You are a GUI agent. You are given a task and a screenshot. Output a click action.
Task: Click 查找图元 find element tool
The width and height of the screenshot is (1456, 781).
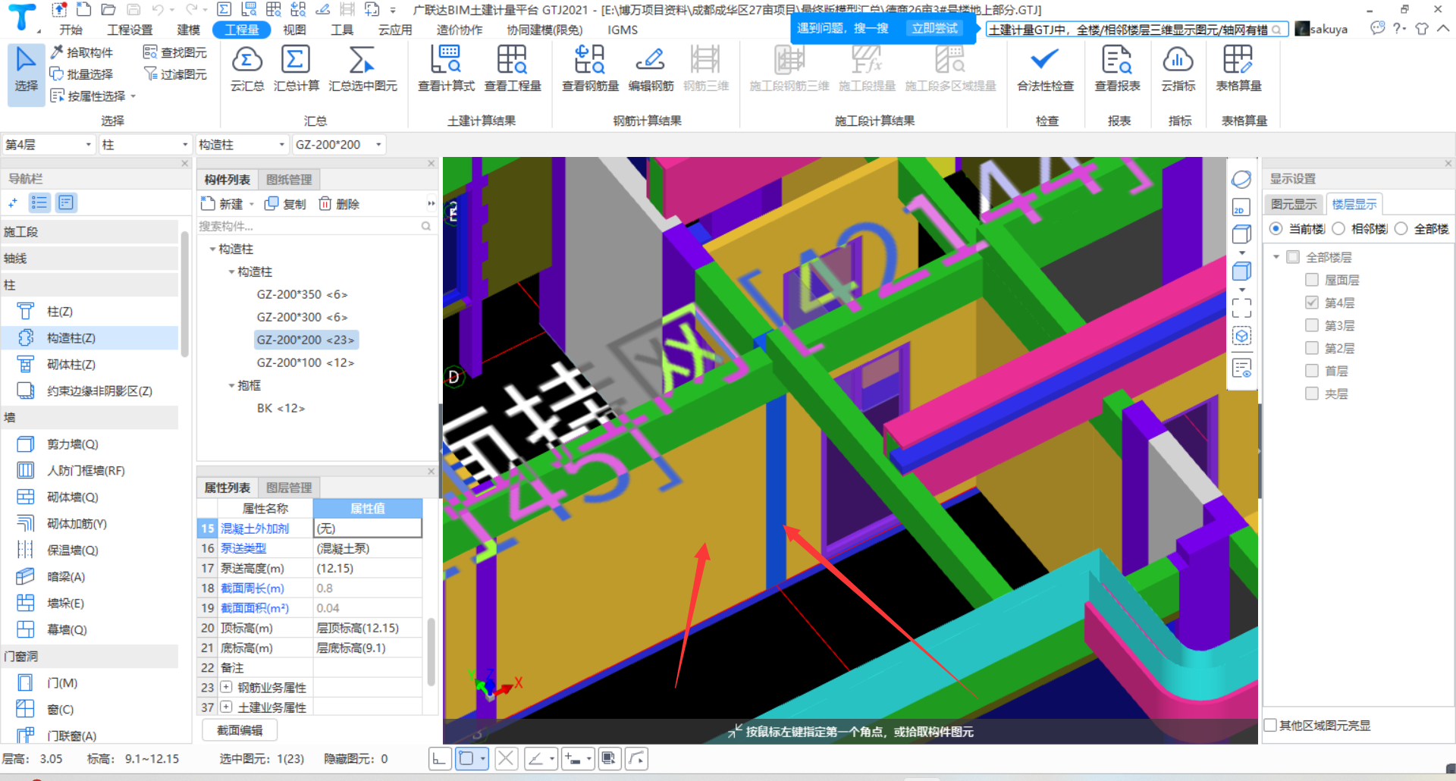coord(175,52)
